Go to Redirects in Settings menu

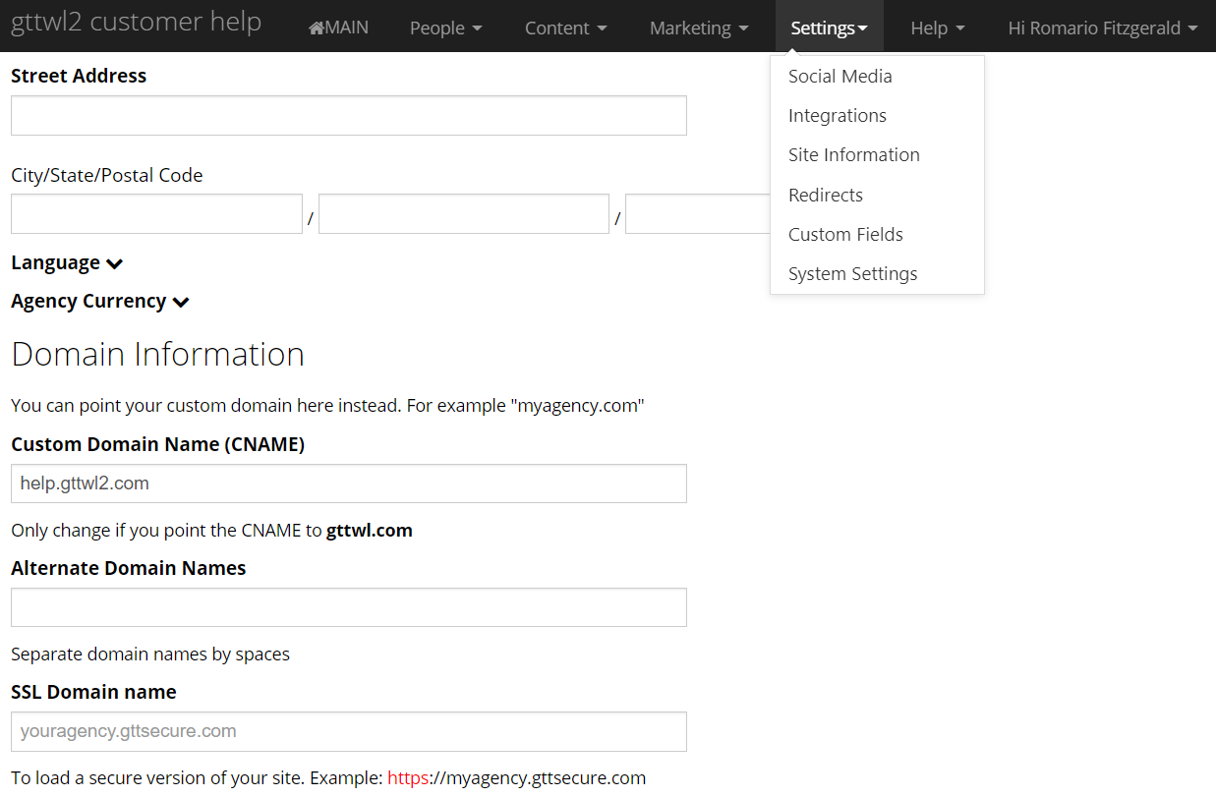825,195
